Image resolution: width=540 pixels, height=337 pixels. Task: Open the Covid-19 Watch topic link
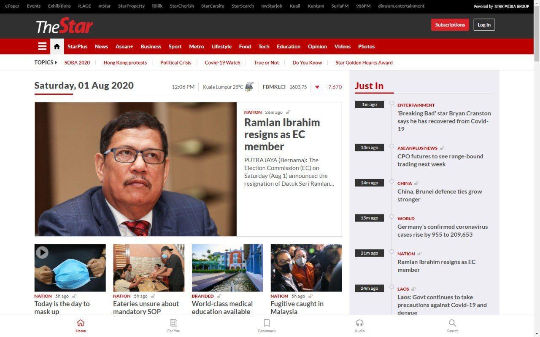pyautogui.click(x=222, y=62)
